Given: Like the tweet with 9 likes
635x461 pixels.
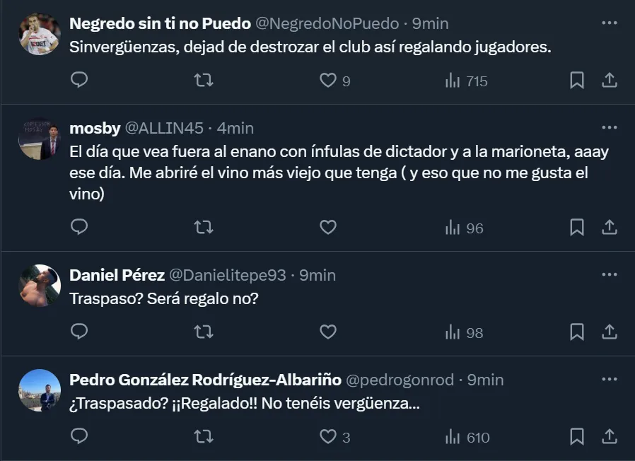Looking at the screenshot, I should tap(328, 81).
